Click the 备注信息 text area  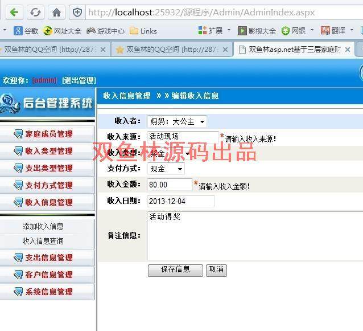click(255, 236)
